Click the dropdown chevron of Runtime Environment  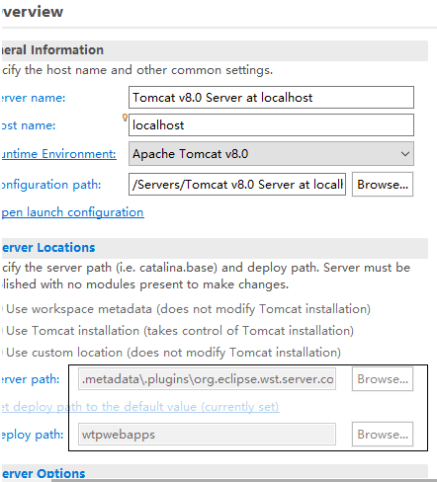tap(405, 154)
